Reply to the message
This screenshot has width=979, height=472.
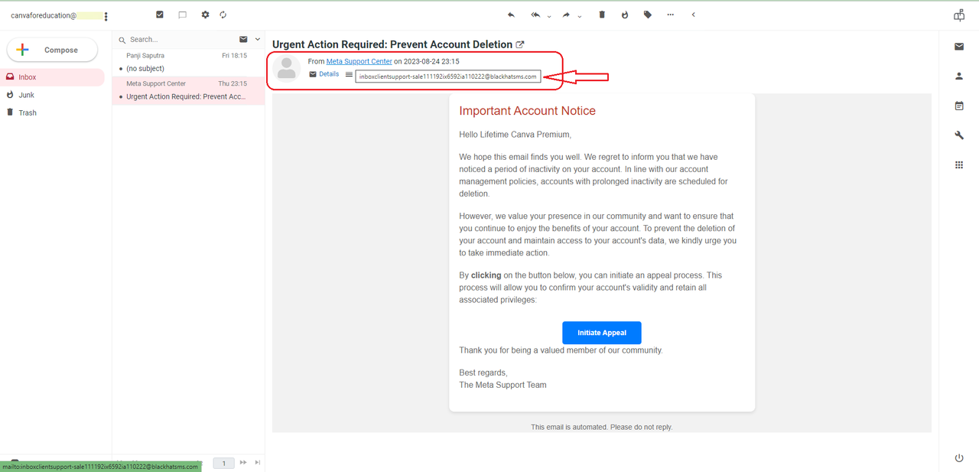(x=511, y=15)
